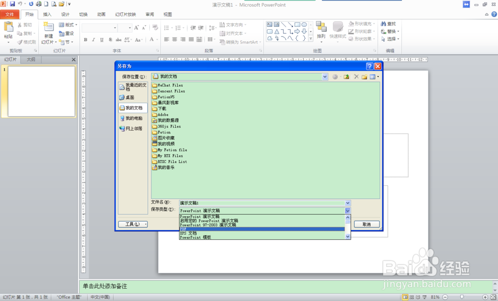This screenshot has width=498, height=301.
Task: Click the Cancel button in Save As dialog
Action: (x=367, y=224)
